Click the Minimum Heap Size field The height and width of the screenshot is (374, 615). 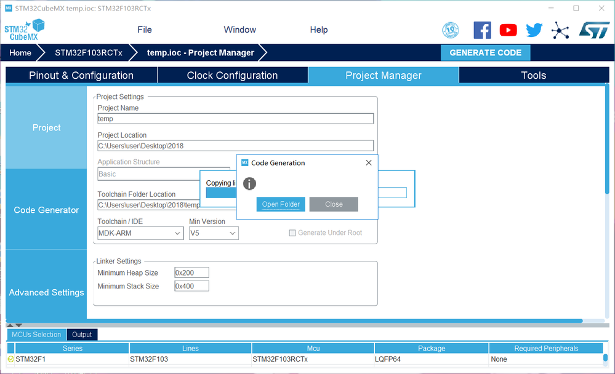pyautogui.click(x=191, y=273)
